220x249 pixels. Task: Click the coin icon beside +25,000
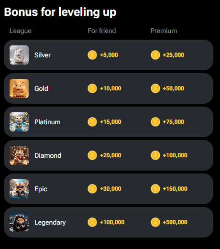(155, 55)
